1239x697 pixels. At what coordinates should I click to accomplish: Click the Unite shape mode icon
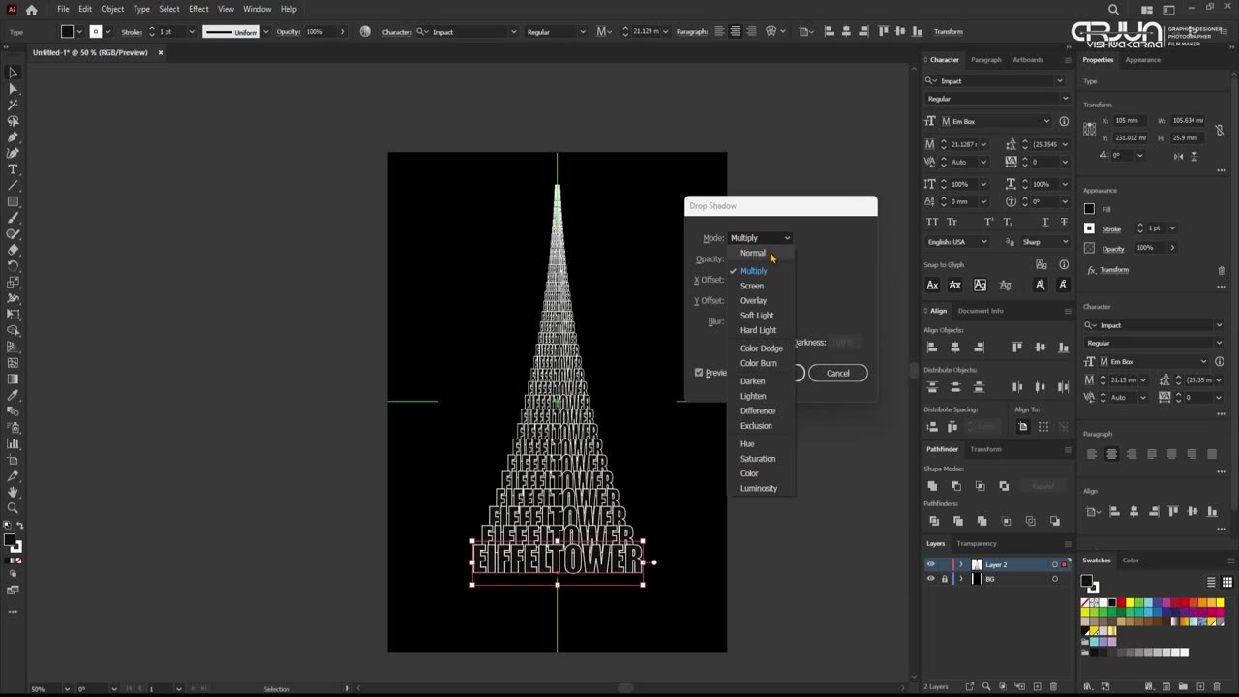[932, 485]
